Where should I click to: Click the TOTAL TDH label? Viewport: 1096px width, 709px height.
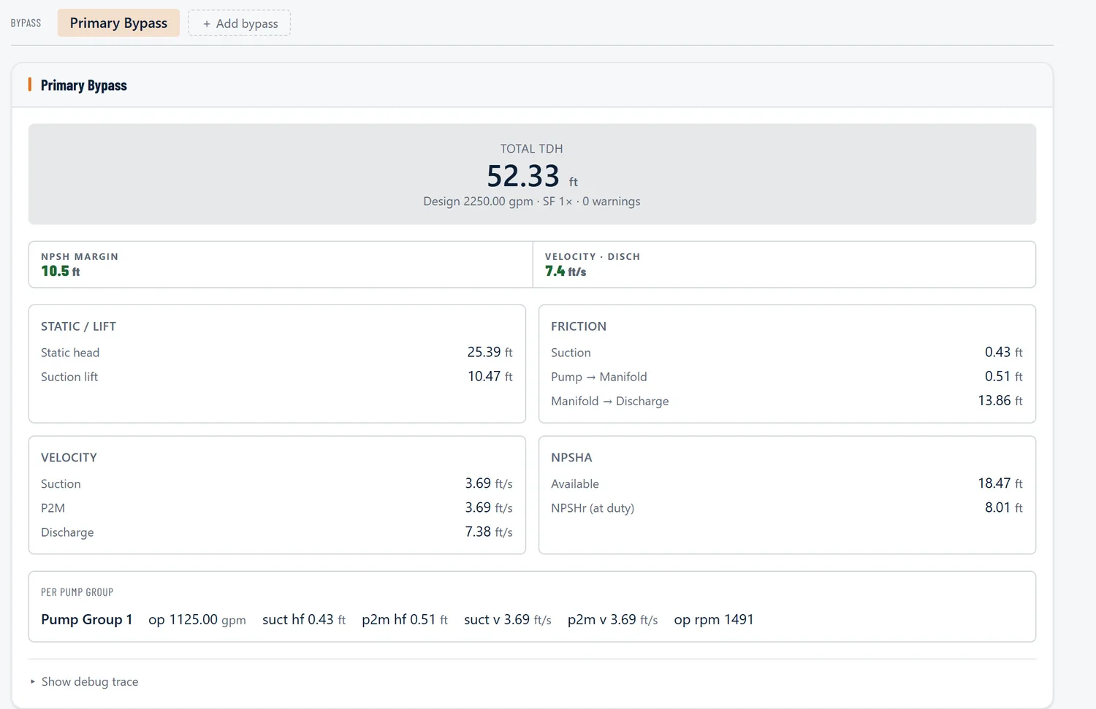531,149
